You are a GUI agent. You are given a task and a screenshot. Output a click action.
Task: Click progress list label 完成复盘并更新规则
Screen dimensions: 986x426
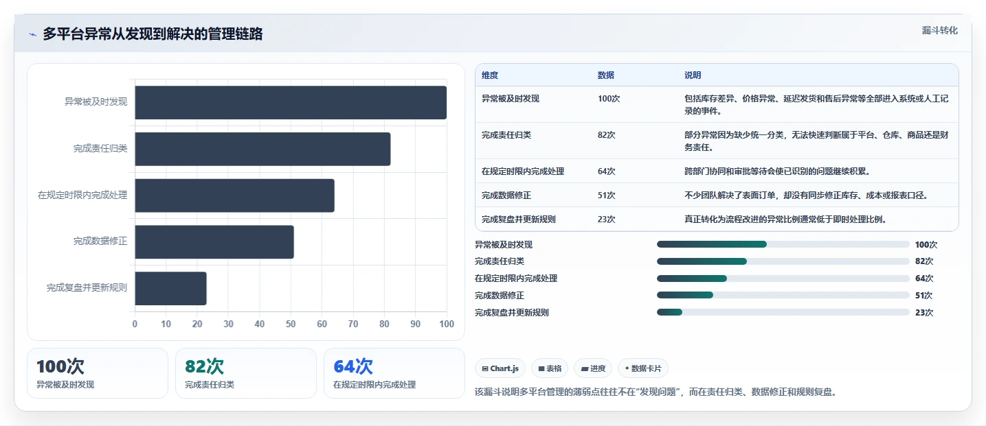click(x=512, y=313)
